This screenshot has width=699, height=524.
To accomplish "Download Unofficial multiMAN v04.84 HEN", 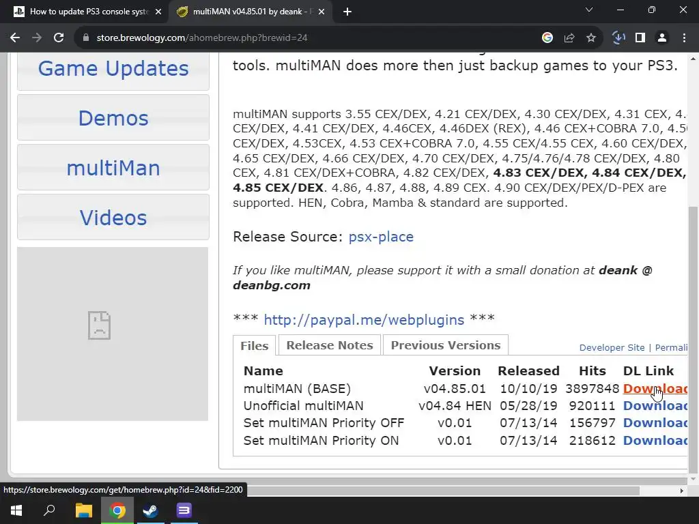I will 655,405.
